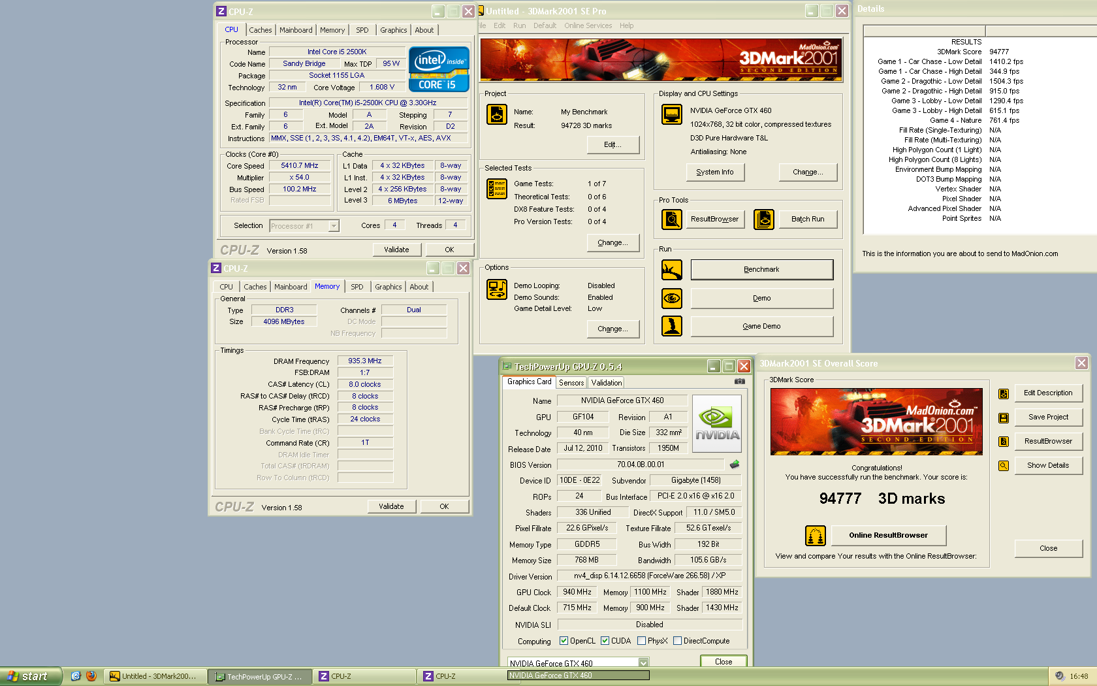
Task: Open the Help menu in 3DMark2001
Action: [626, 25]
